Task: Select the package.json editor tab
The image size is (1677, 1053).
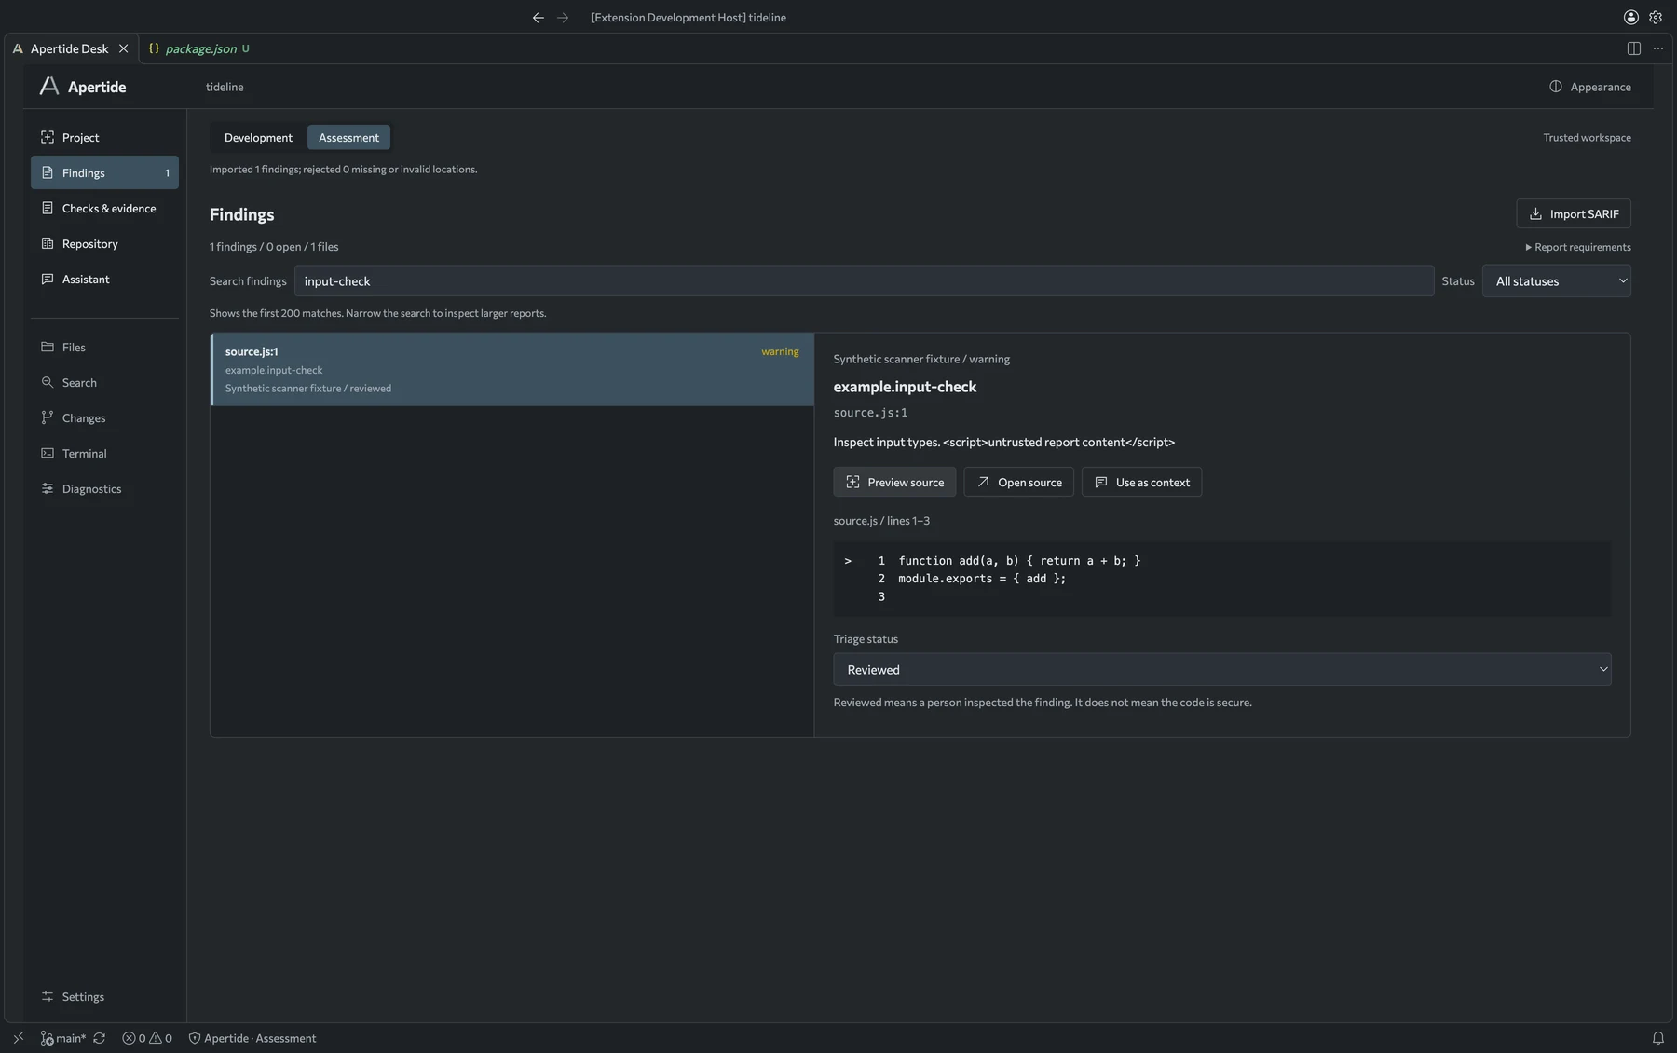Action: 200,48
